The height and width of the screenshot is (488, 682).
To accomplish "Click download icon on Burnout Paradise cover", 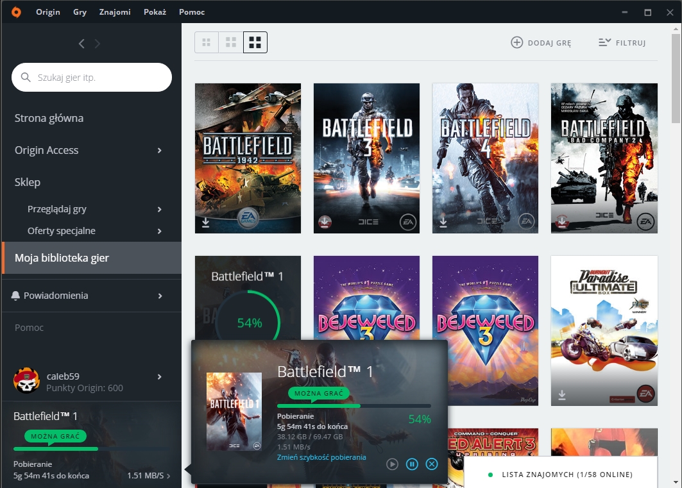I will [562, 395].
